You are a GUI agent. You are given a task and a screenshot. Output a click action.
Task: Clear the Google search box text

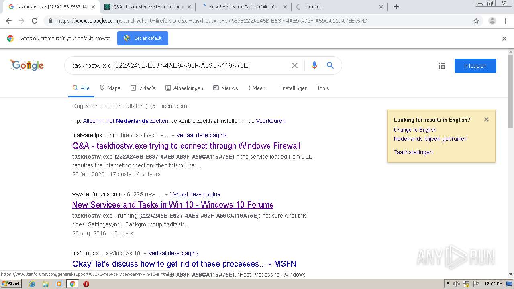click(x=295, y=65)
